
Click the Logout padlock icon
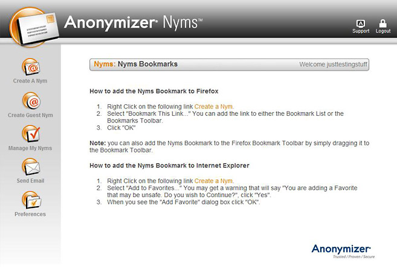coord(383,23)
